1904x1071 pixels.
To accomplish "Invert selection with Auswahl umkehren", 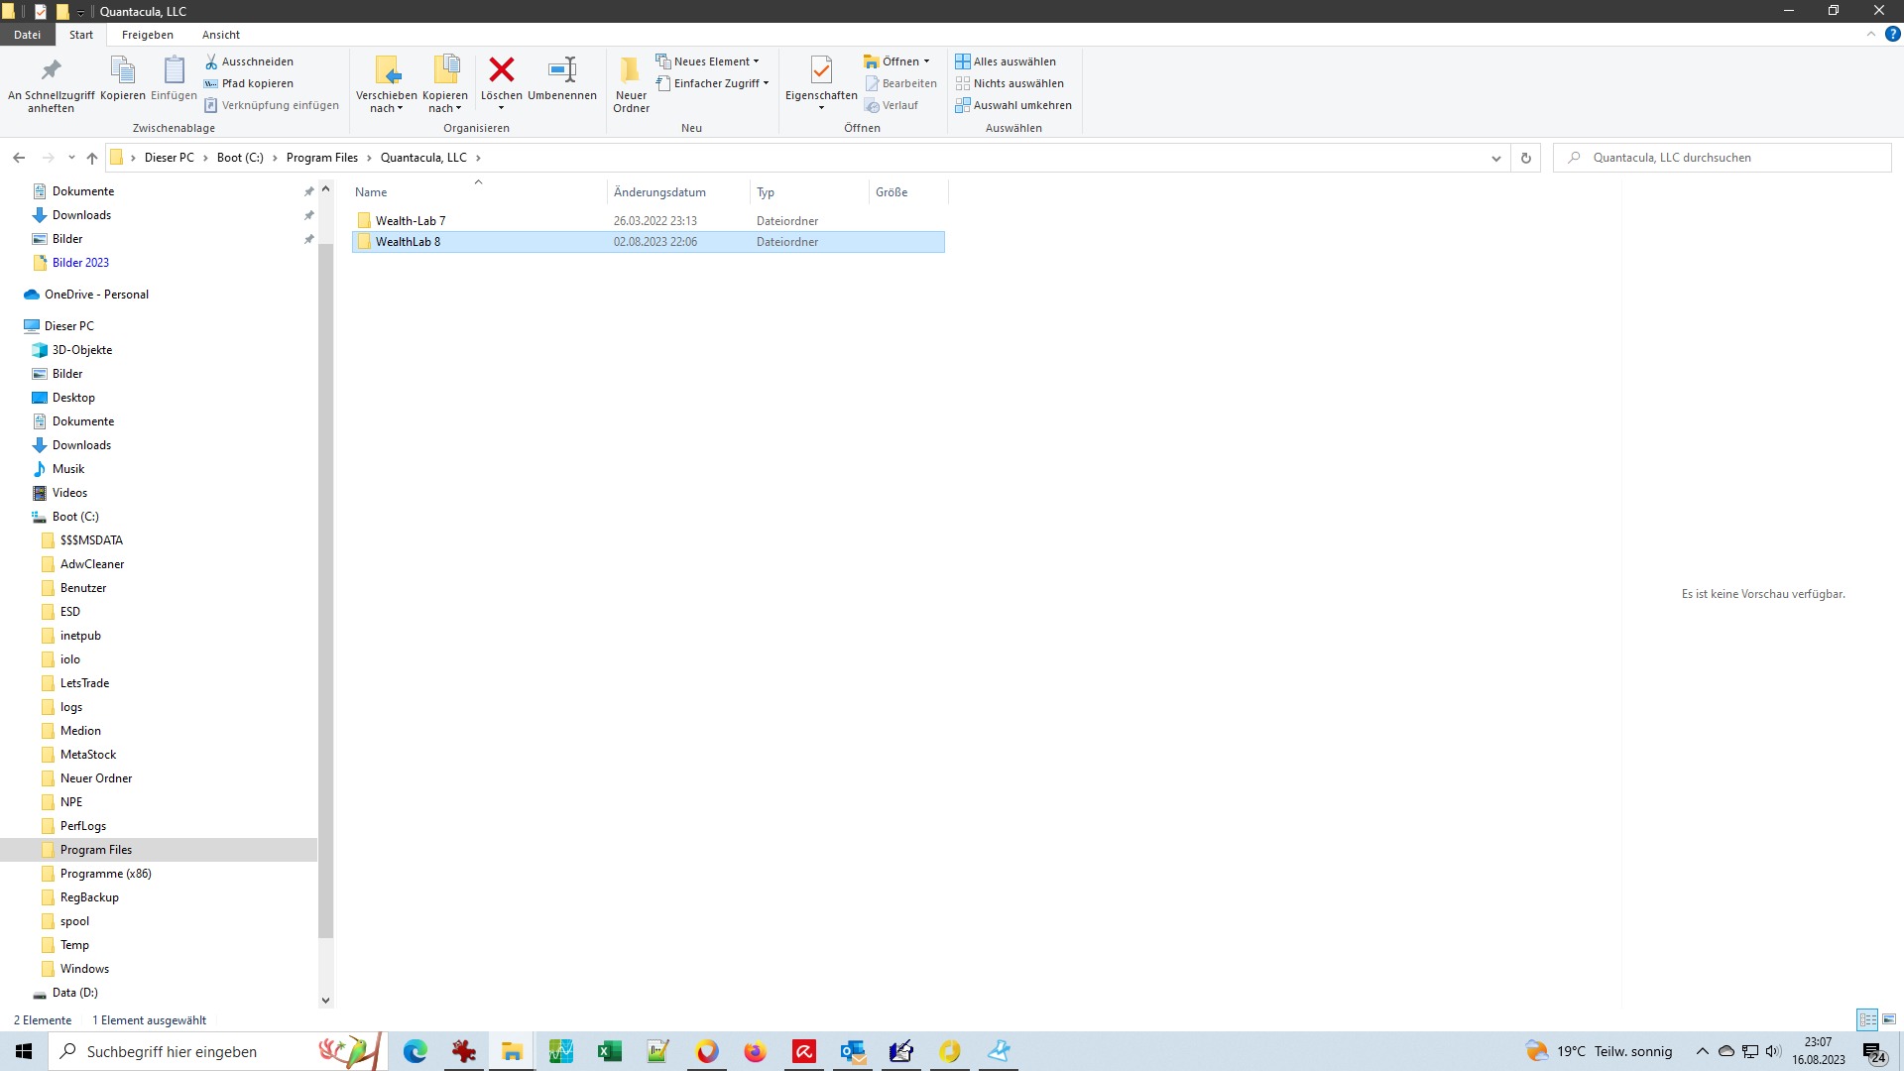I will tap(1013, 105).
